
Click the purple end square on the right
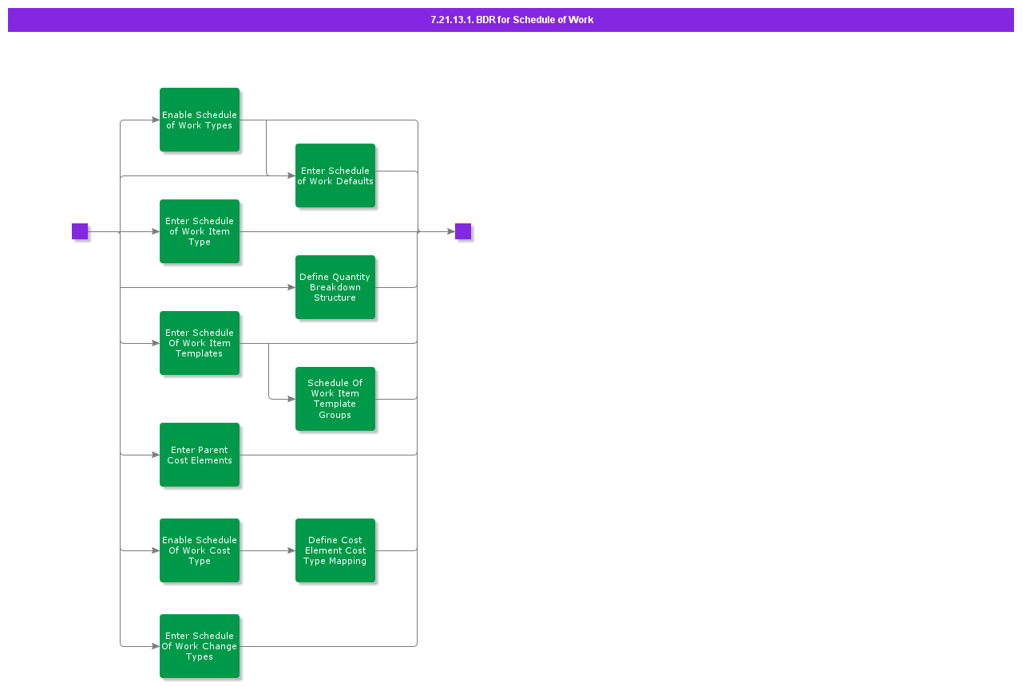(463, 231)
